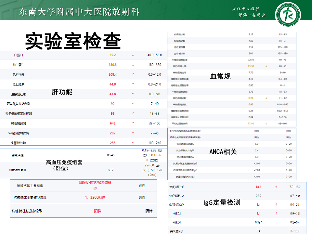Click the up arrow in the 补体C3 row

[276, 214]
